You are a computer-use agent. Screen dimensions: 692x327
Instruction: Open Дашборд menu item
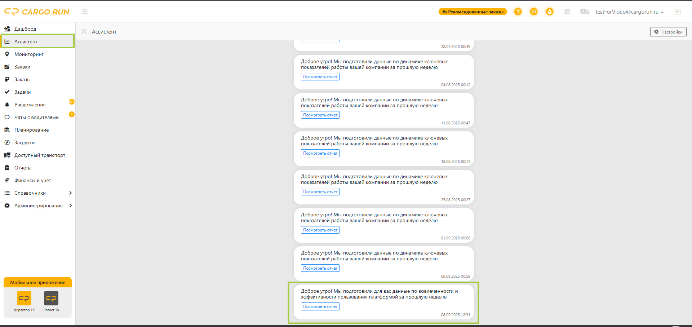click(37, 29)
